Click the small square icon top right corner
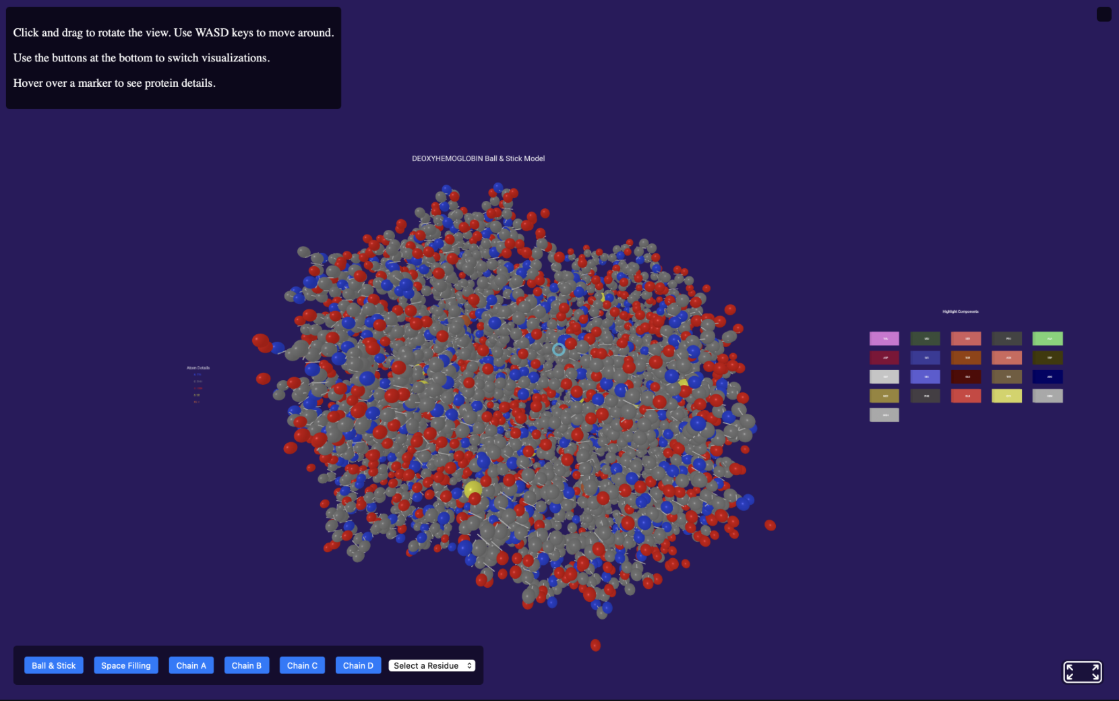Image resolution: width=1119 pixels, height=701 pixels. [x=1103, y=13]
